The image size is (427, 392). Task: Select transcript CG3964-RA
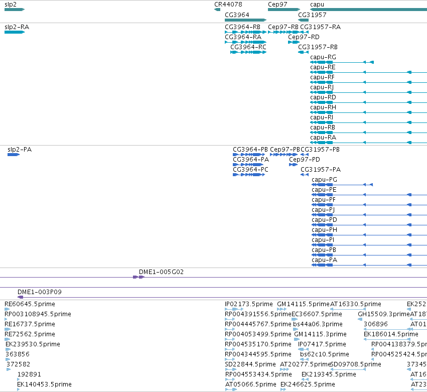(x=246, y=42)
